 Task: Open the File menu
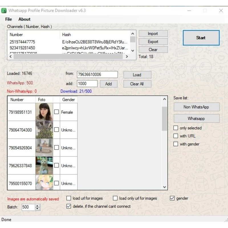coord(9,19)
